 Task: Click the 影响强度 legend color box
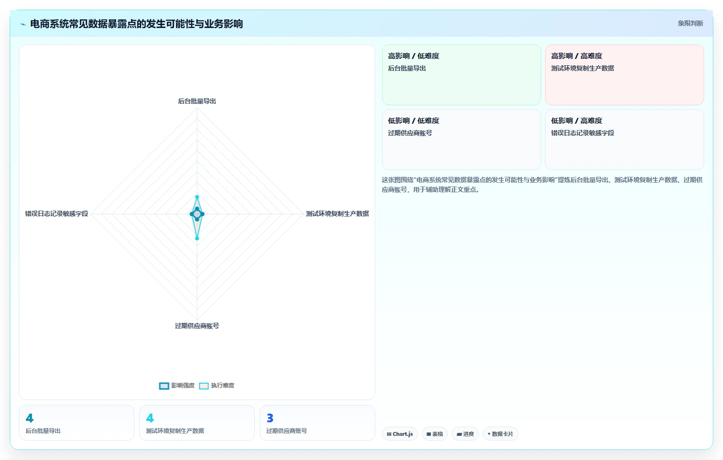tap(164, 386)
